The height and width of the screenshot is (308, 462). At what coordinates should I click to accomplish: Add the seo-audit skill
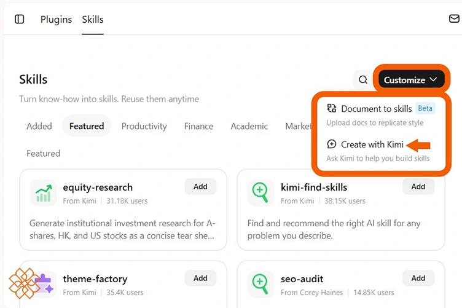pyautogui.click(x=418, y=278)
